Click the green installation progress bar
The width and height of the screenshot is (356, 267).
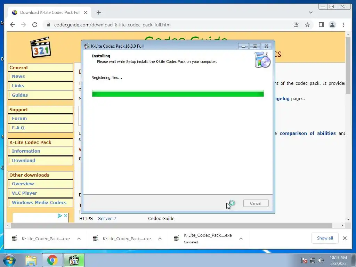pos(178,93)
